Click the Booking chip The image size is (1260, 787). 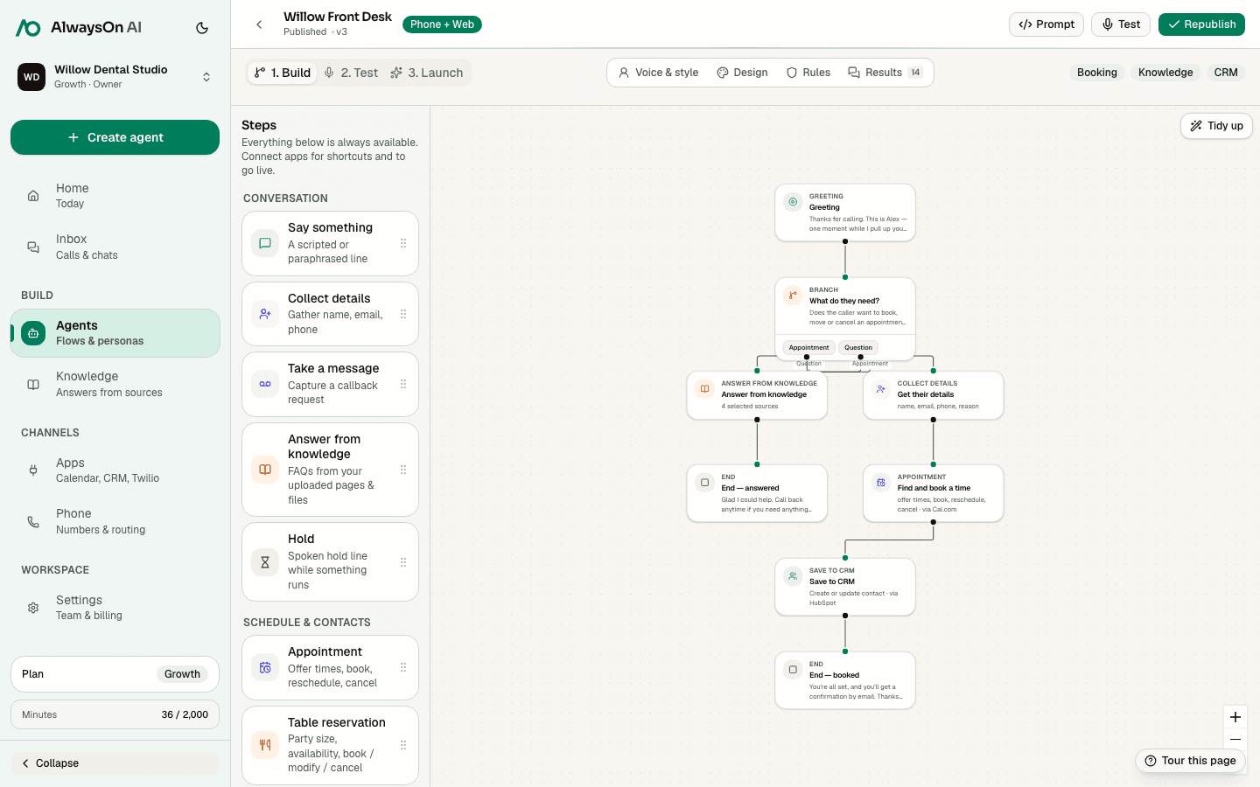click(x=1097, y=73)
